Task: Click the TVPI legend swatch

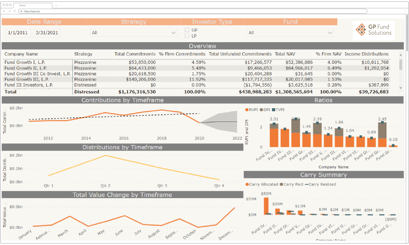Action: [x=274, y=110]
